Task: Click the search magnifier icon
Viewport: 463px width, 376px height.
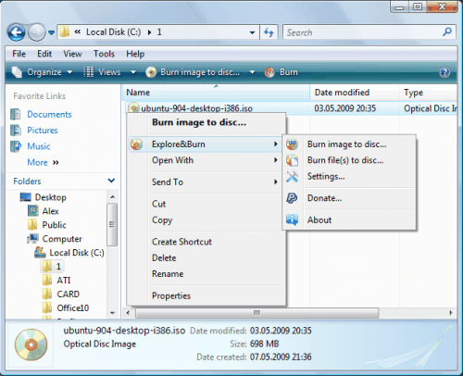Action: 447,31
